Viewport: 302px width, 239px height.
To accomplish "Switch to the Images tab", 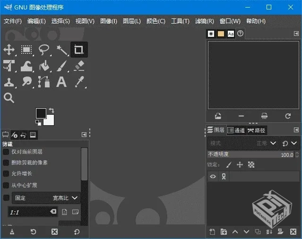I will point(33,135).
